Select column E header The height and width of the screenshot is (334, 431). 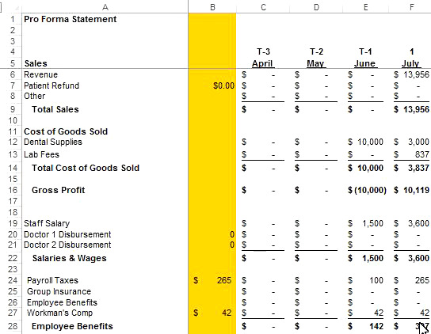pos(365,7)
